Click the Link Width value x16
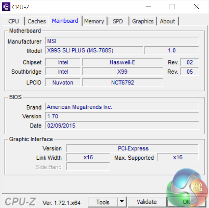The height and width of the screenshot is (208, 209). click(88, 157)
